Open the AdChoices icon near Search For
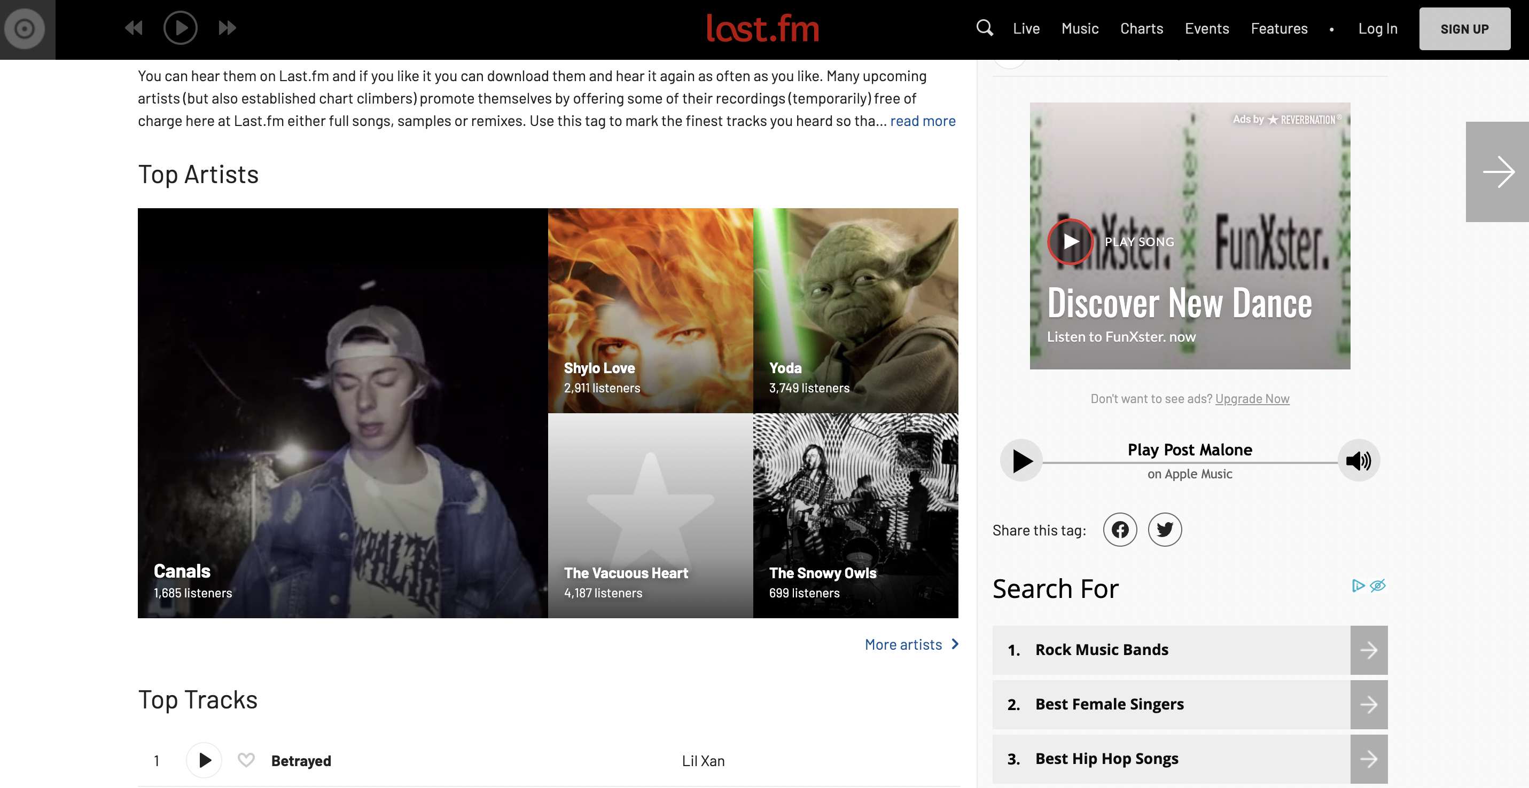Screen dimensions: 1529x788 [1359, 586]
